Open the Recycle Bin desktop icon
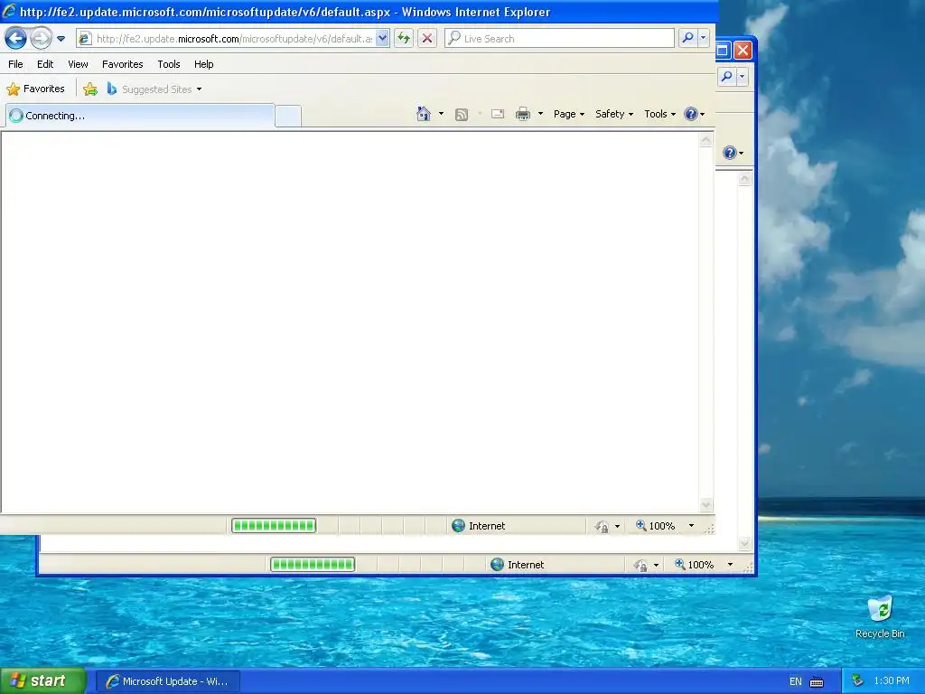This screenshot has width=925, height=694. coord(880,616)
